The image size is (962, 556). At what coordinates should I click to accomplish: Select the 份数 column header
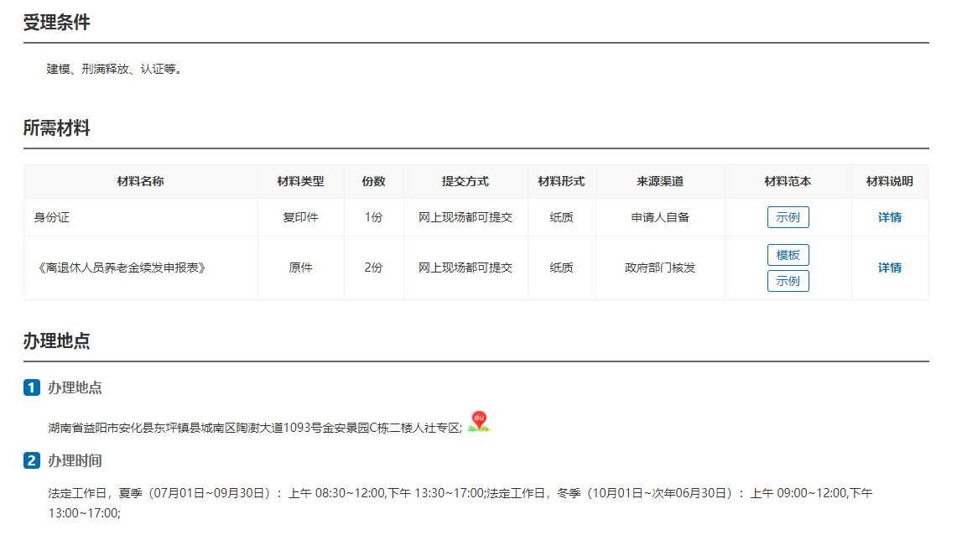point(373,181)
